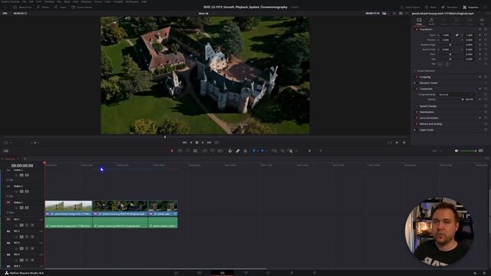Click the Overwrite Clip icon
Viewport: 491px width, 276px height.
point(213,151)
